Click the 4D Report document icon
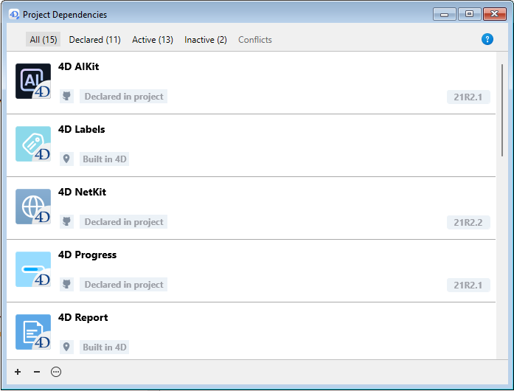 coord(33,332)
